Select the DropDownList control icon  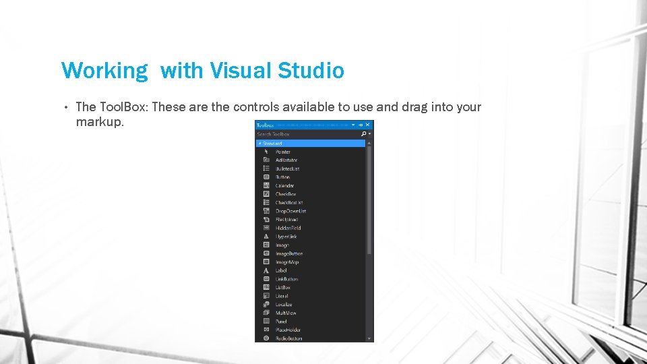coord(266,211)
